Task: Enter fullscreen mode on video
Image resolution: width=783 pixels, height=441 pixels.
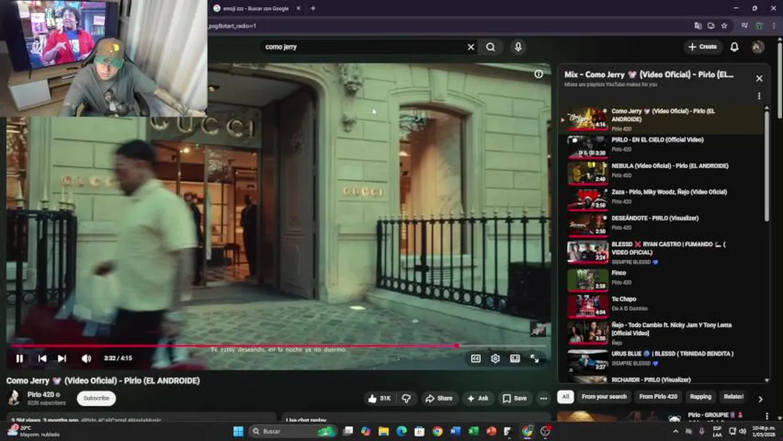Action: (534, 359)
